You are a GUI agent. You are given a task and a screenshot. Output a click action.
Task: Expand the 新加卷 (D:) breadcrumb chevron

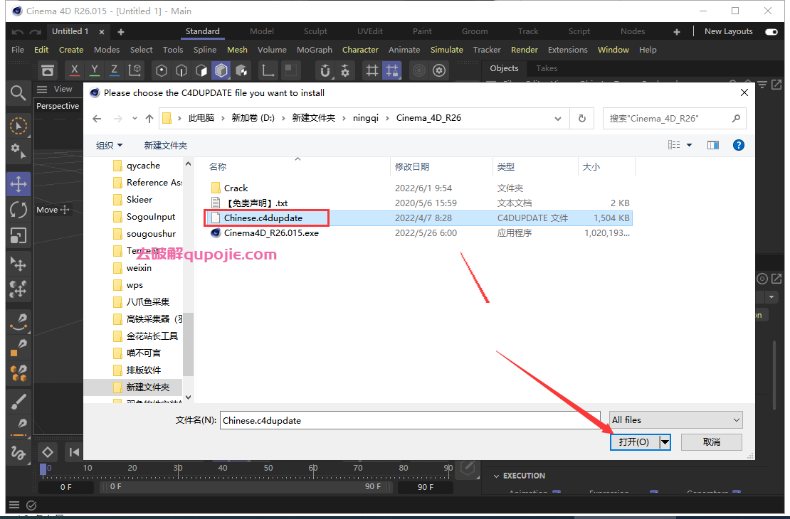point(283,118)
